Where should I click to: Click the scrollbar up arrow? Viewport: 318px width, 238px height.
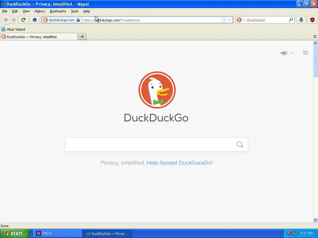pos(315,43)
